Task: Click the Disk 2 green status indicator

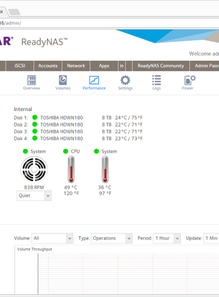Action: pyautogui.click(x=35, y=124)
